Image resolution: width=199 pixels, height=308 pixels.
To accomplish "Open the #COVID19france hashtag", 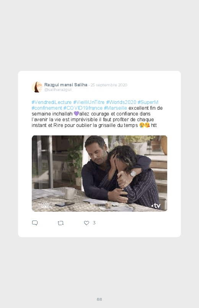I will pyautogui.click(x=83, y=108).
